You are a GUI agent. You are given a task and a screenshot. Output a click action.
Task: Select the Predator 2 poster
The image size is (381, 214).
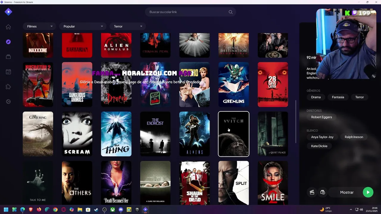(38, 84)
